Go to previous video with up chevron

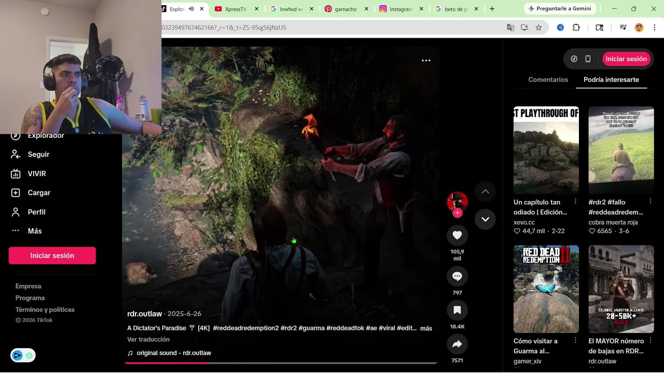[485, 192]
